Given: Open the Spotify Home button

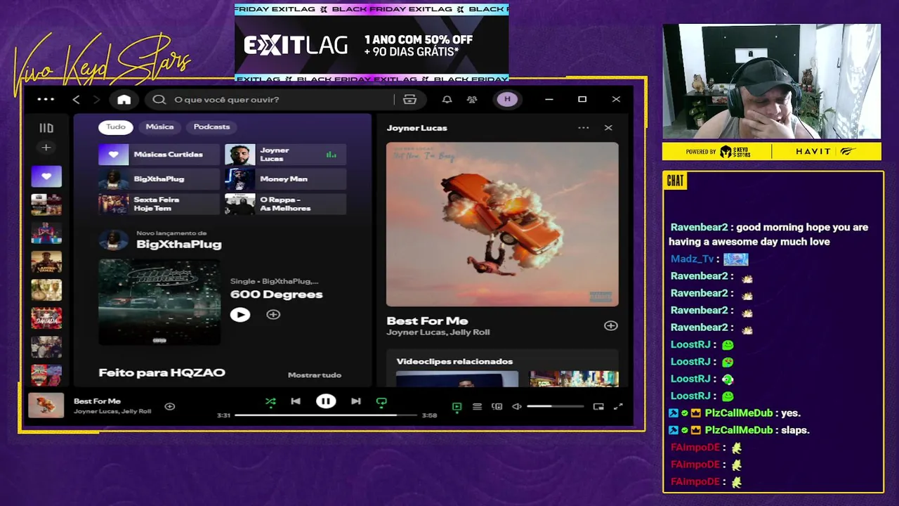Looking at the screenshot, I should [x=124, y=100].
